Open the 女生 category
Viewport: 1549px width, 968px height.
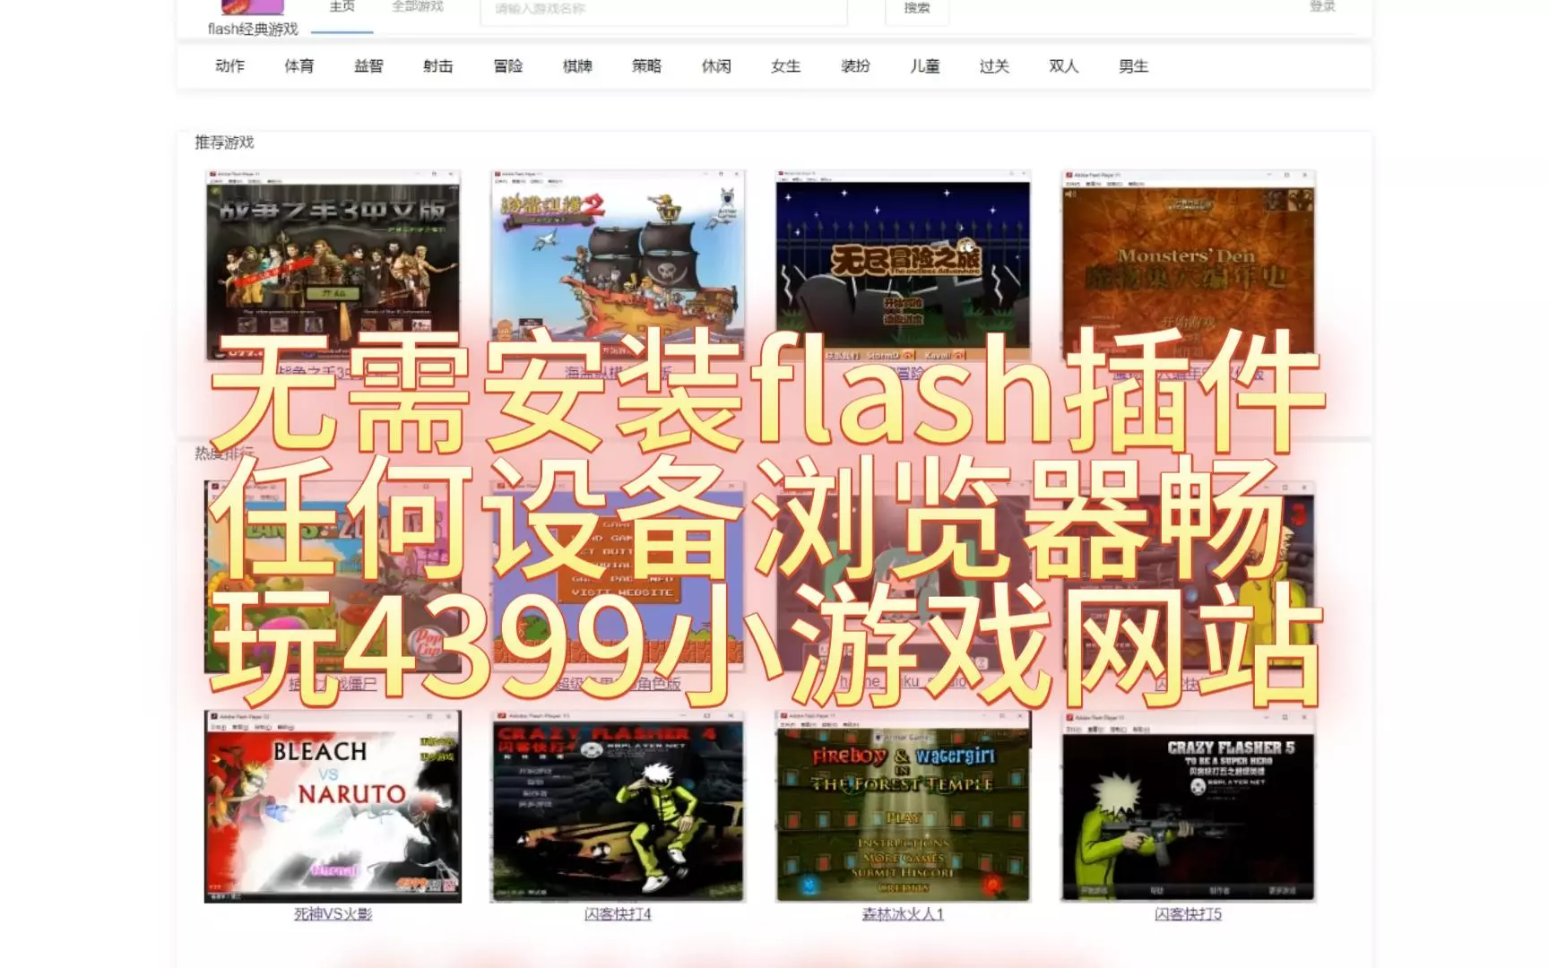786,65
